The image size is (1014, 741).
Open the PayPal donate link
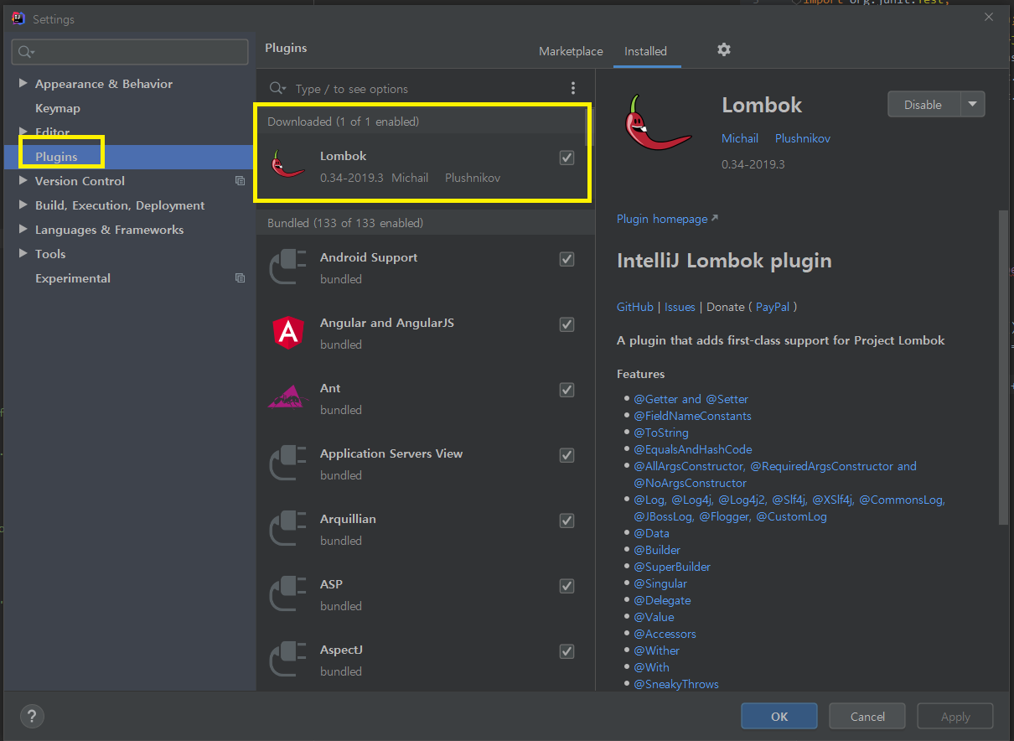click(773, 307)
